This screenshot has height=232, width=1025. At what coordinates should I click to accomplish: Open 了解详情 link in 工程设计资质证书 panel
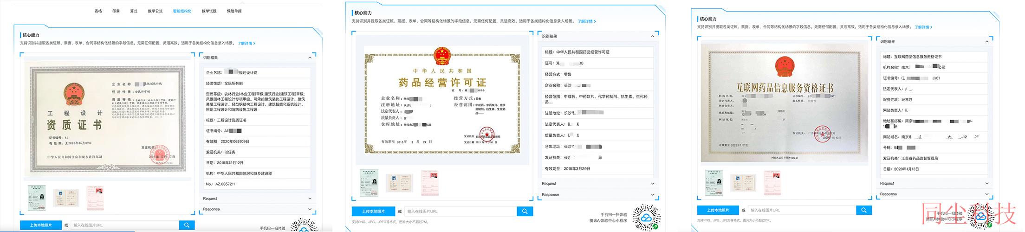[246, 43]
